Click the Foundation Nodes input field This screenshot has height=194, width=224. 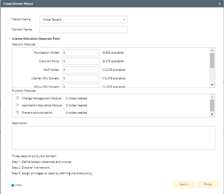81,53
